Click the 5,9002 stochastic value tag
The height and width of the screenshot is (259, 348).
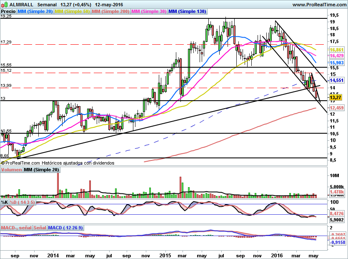point(337,220)
